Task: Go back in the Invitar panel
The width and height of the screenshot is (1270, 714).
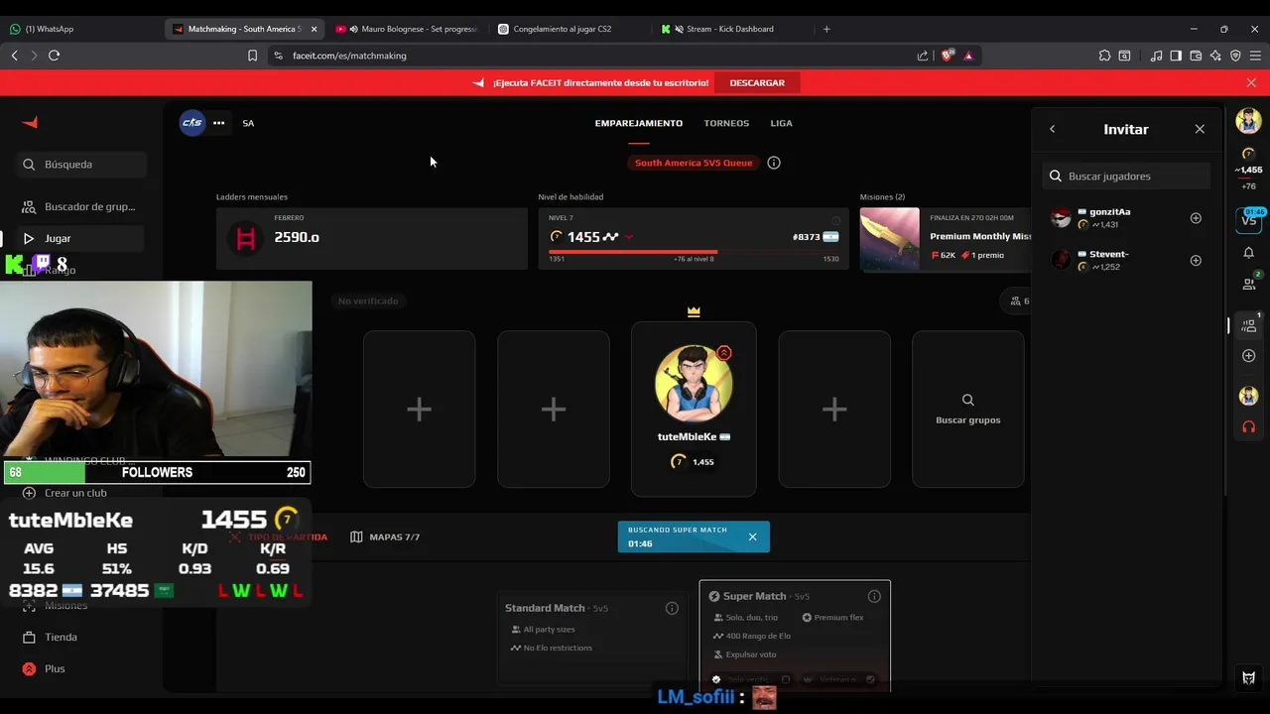Action: (1053, 129)
